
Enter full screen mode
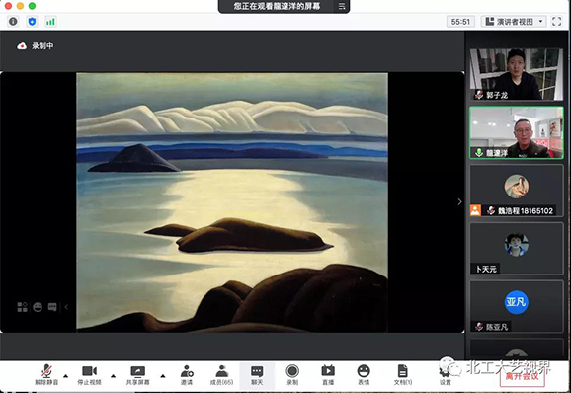coord(556,22)
